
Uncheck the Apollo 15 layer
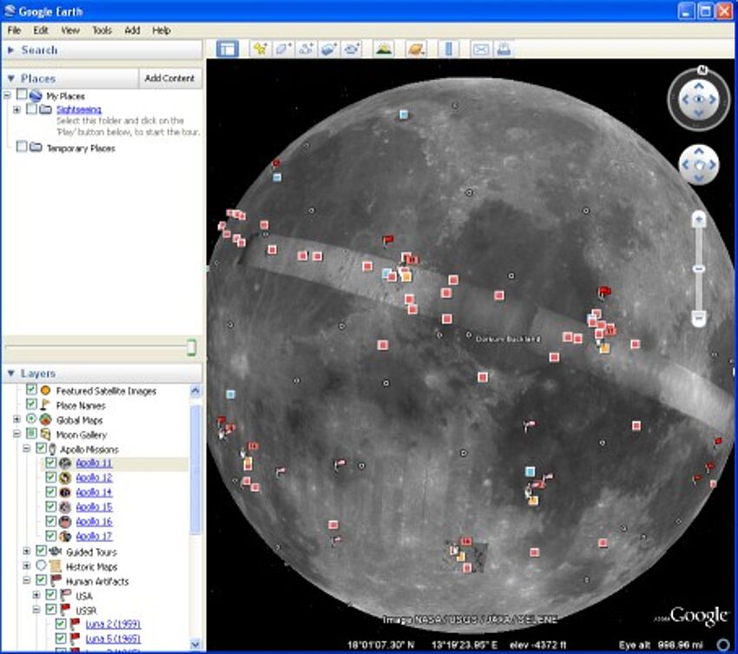pos(51,506)
